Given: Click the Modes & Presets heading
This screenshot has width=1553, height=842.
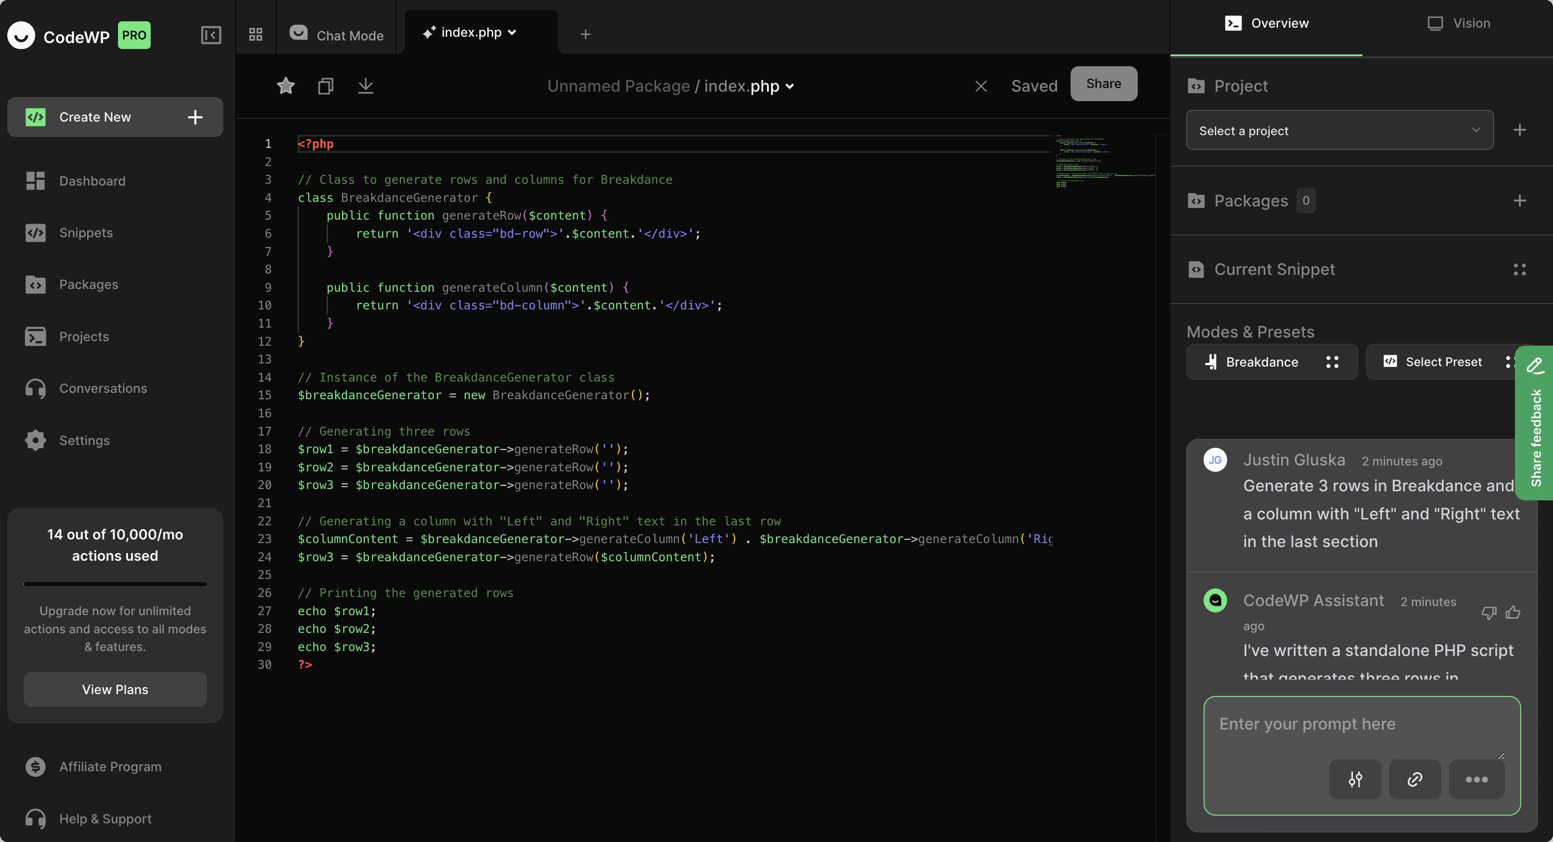Looking at the screenshot, I should [1250, 332].
